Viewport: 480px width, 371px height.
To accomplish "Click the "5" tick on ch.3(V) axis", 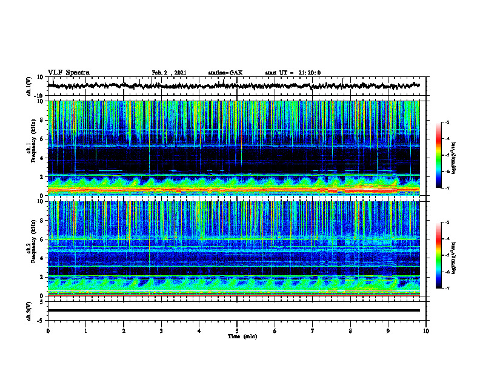I will (x=42, y=302).
